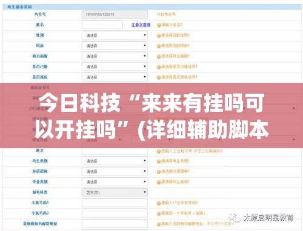Screen dimensions: 303x231
Task: Click the hint icon beside the 手机号码2 row
Action: click(x=159, y=213)
